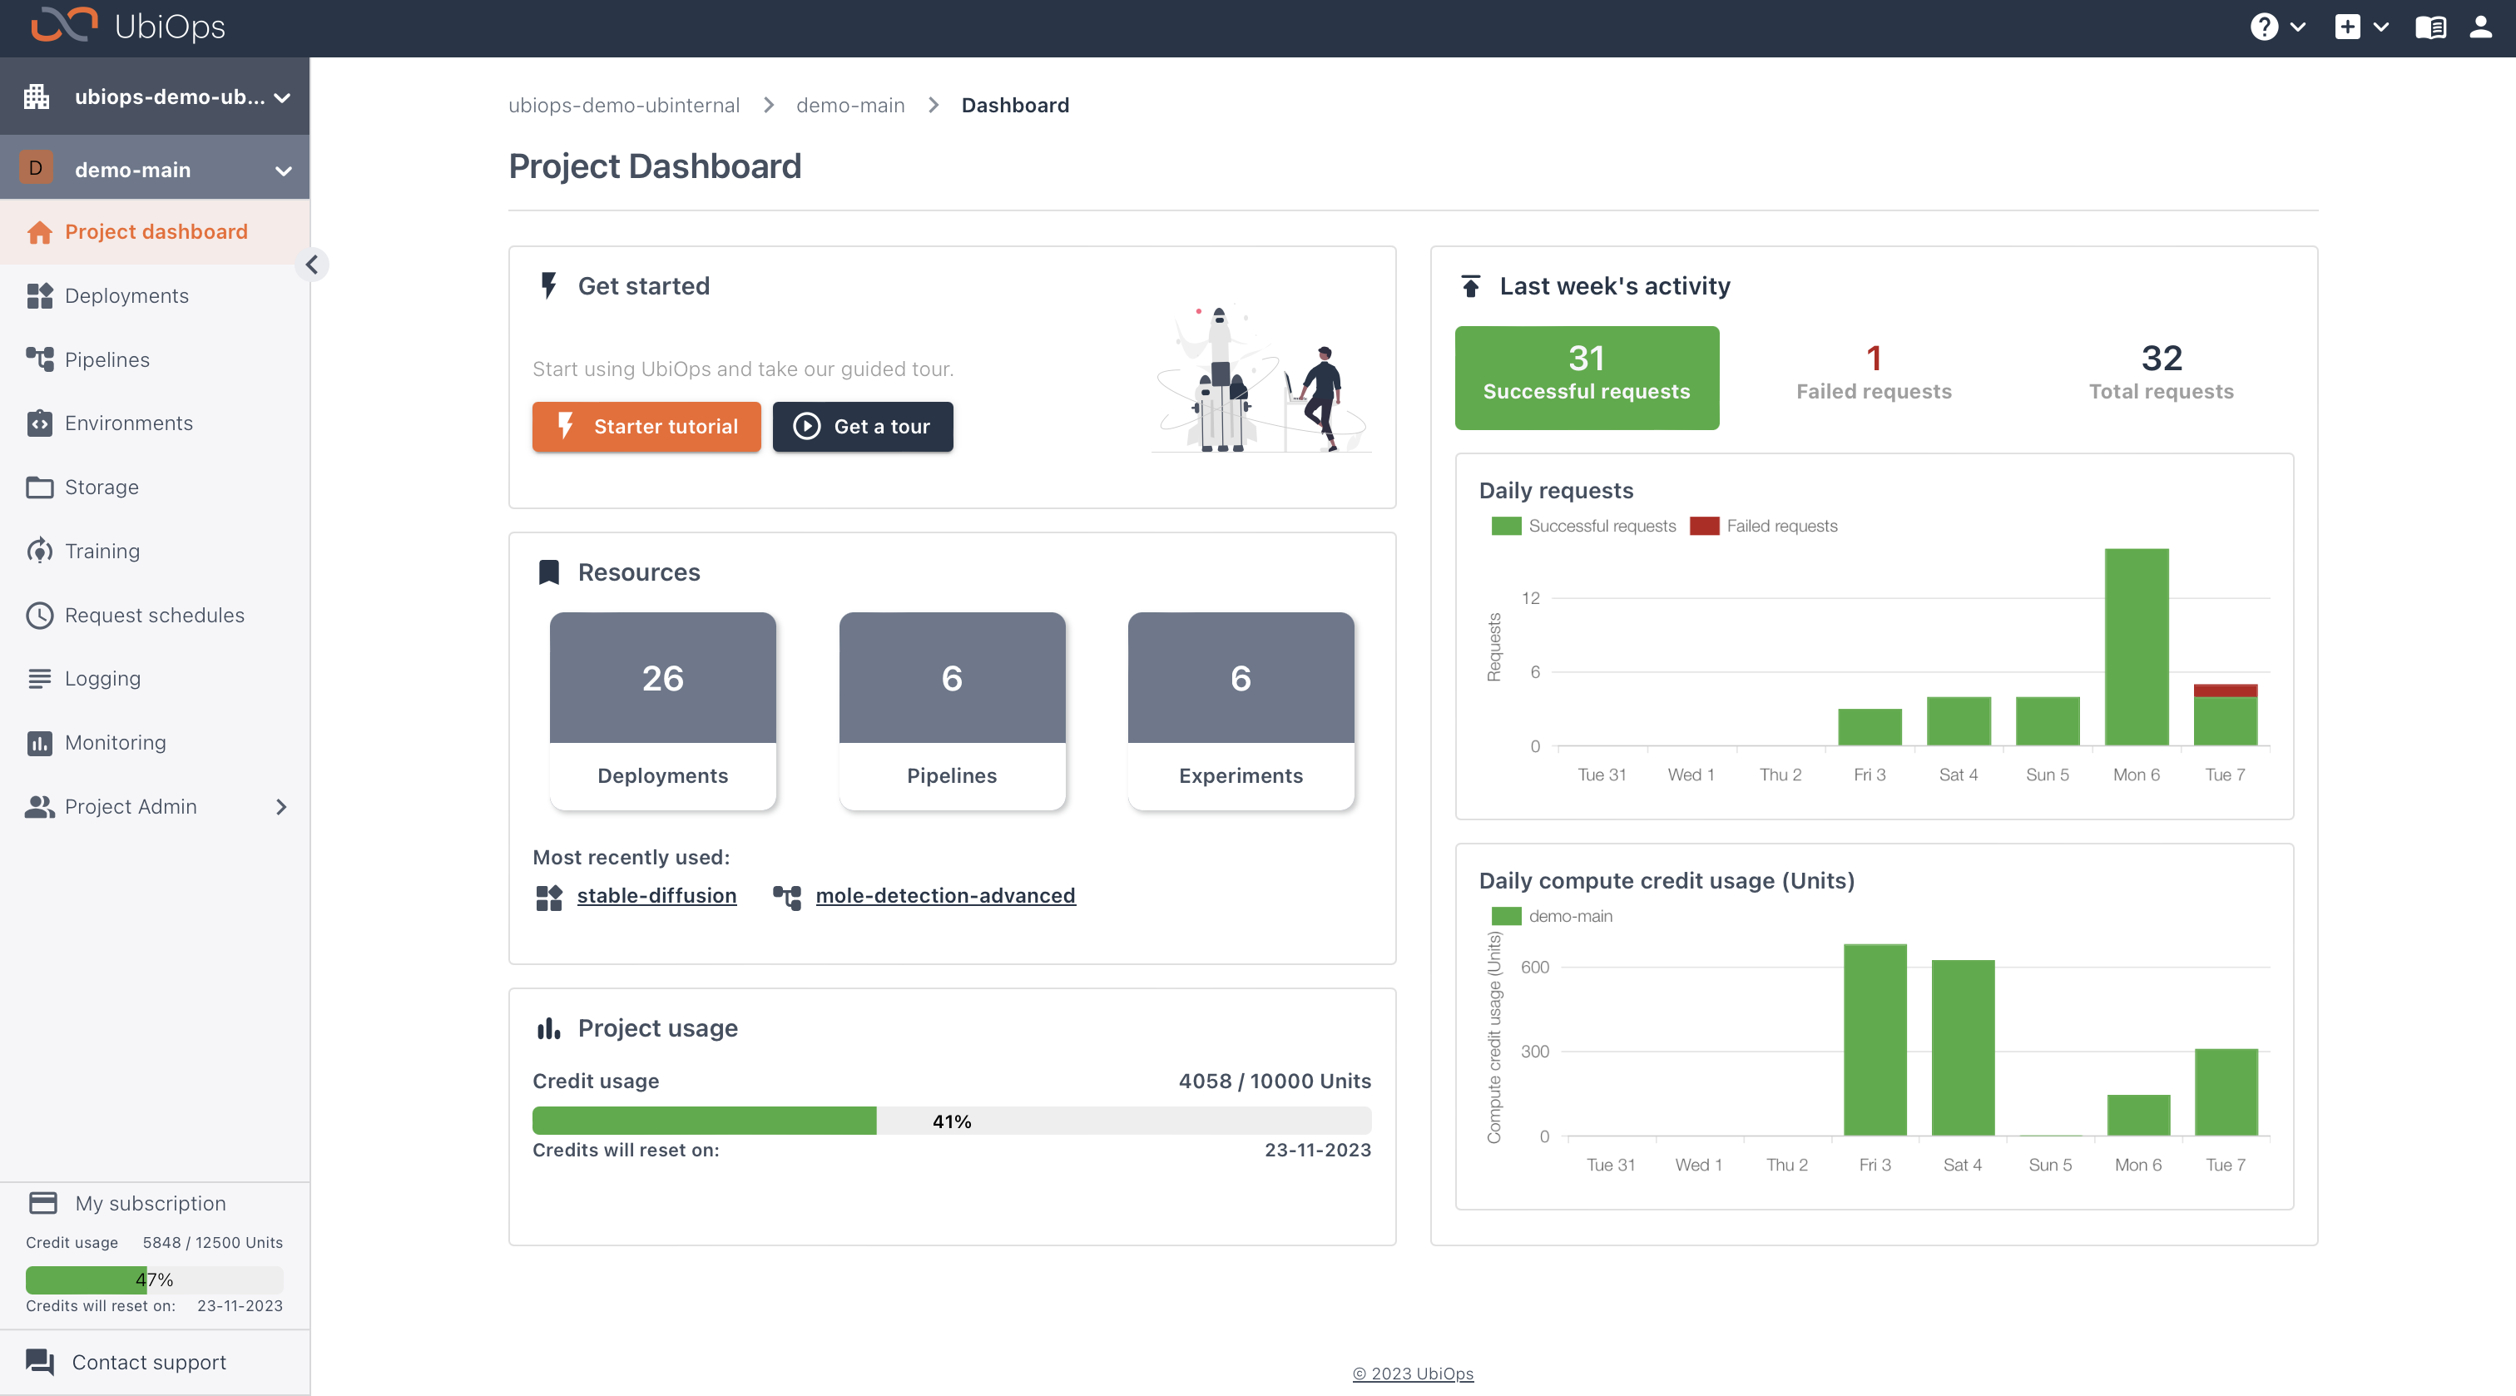Open Request schedules in the sidebar
Viewport: 2516px width, 1396px height.
pyautogui.click(x=156, y=616)
